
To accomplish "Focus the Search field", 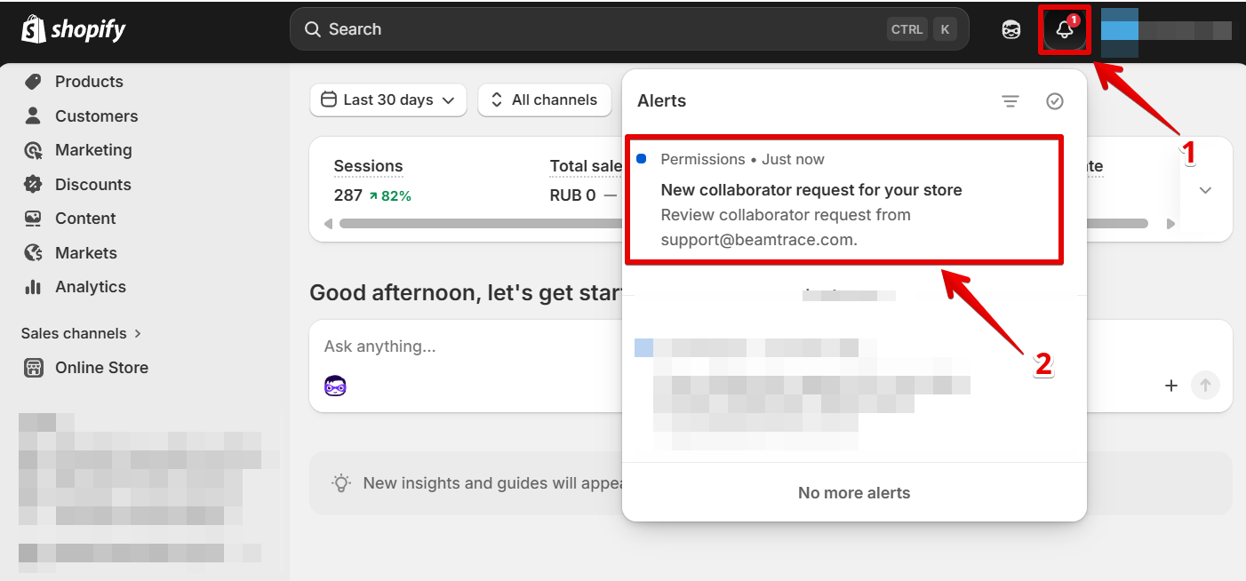I will pyautogui.click(x=629, y=29).
